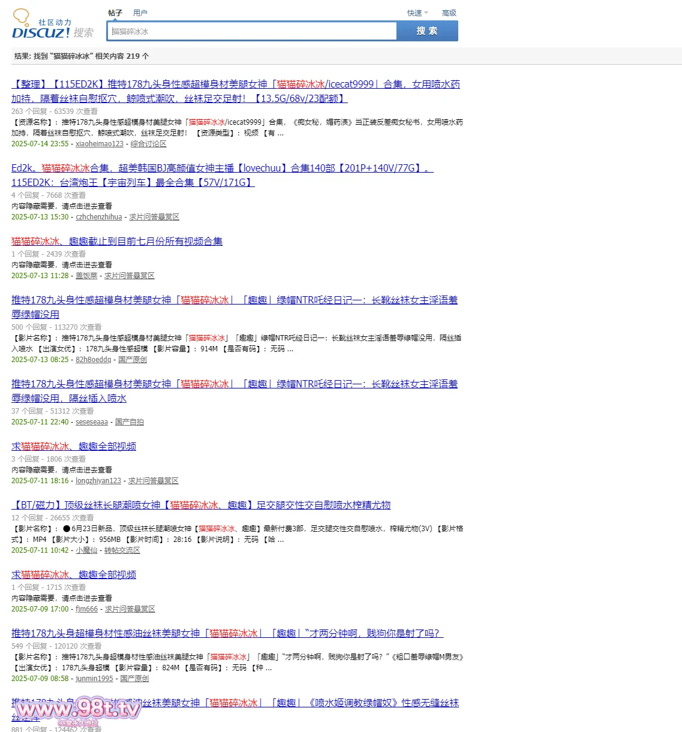
Task: Open the 综合讨论区 forum link
Action: [149, 144]
